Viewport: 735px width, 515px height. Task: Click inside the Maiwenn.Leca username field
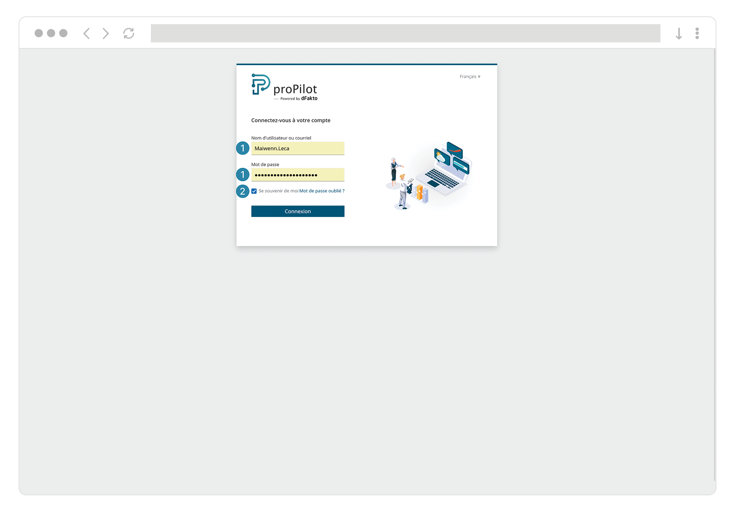(298, 148)
